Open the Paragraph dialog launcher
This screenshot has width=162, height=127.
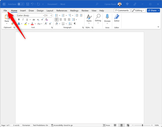click(x=83, y=28)
